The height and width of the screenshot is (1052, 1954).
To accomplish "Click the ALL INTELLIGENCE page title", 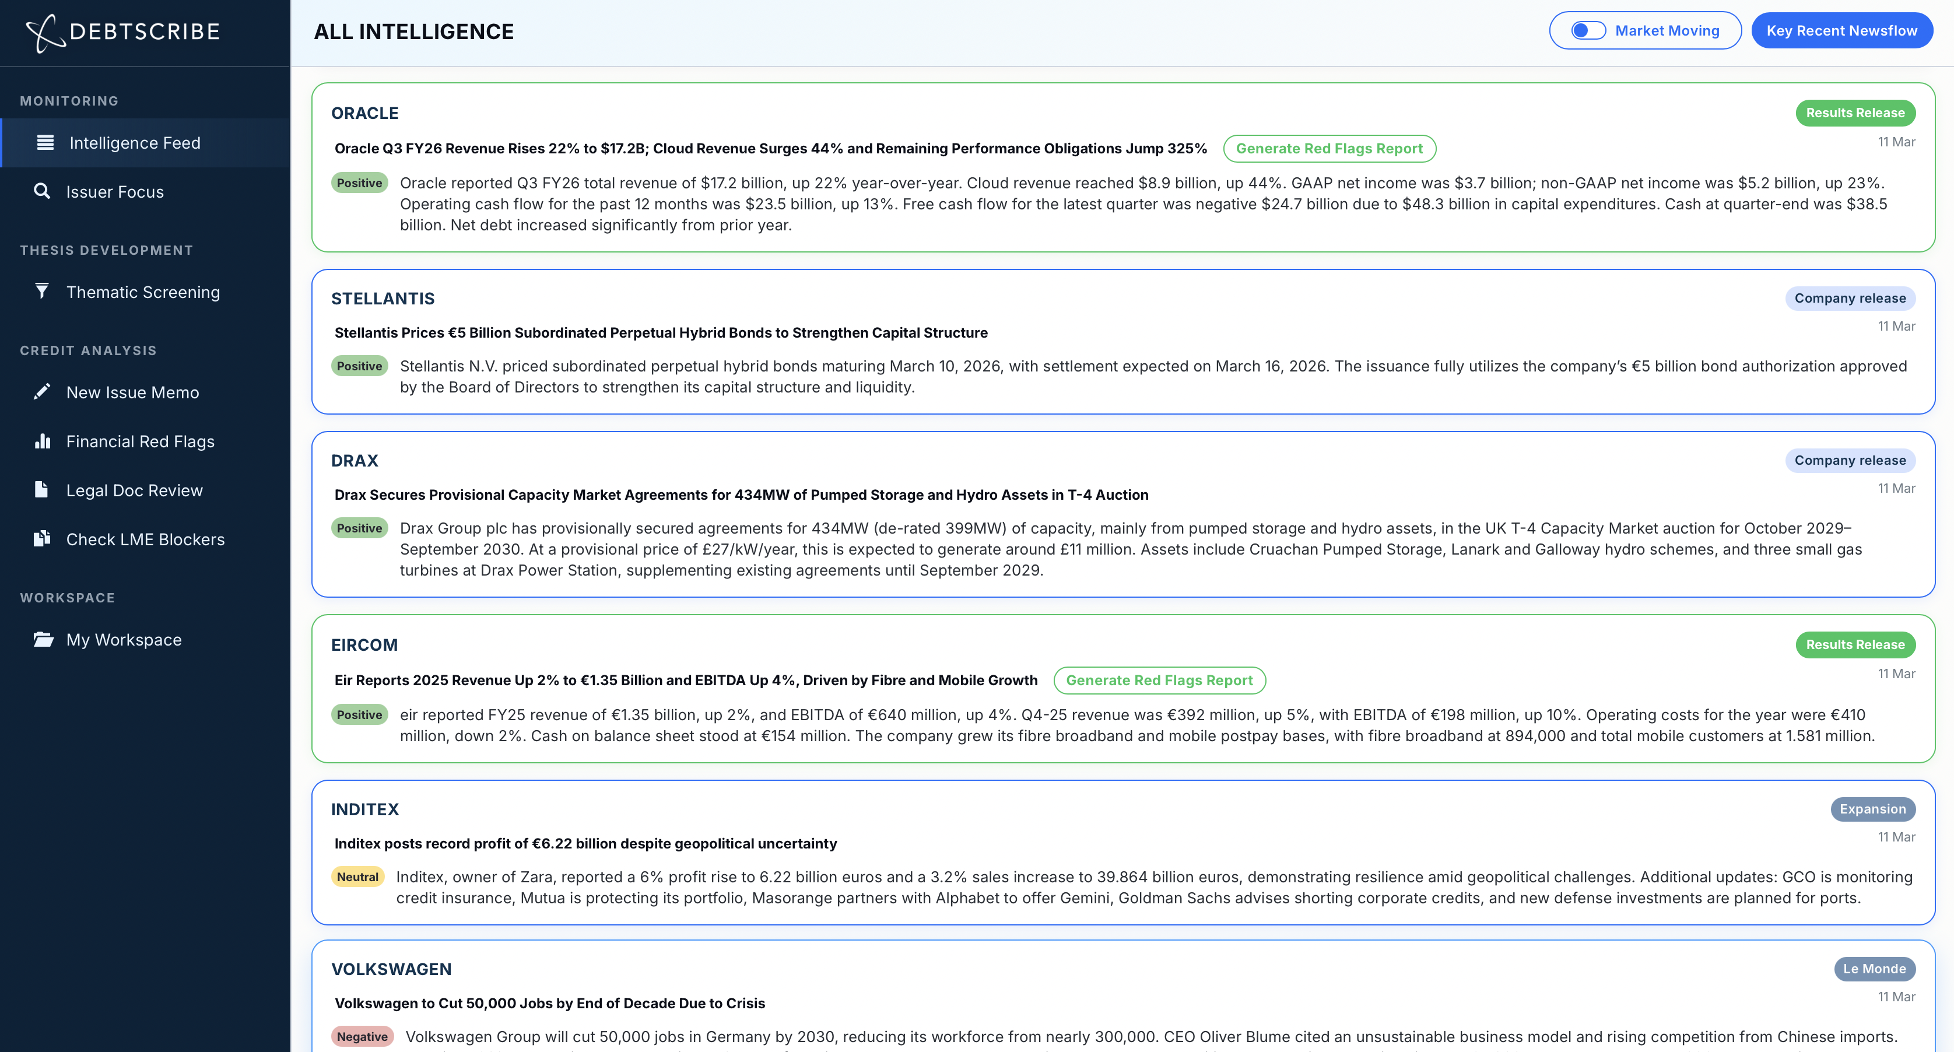I will [414, 31].
